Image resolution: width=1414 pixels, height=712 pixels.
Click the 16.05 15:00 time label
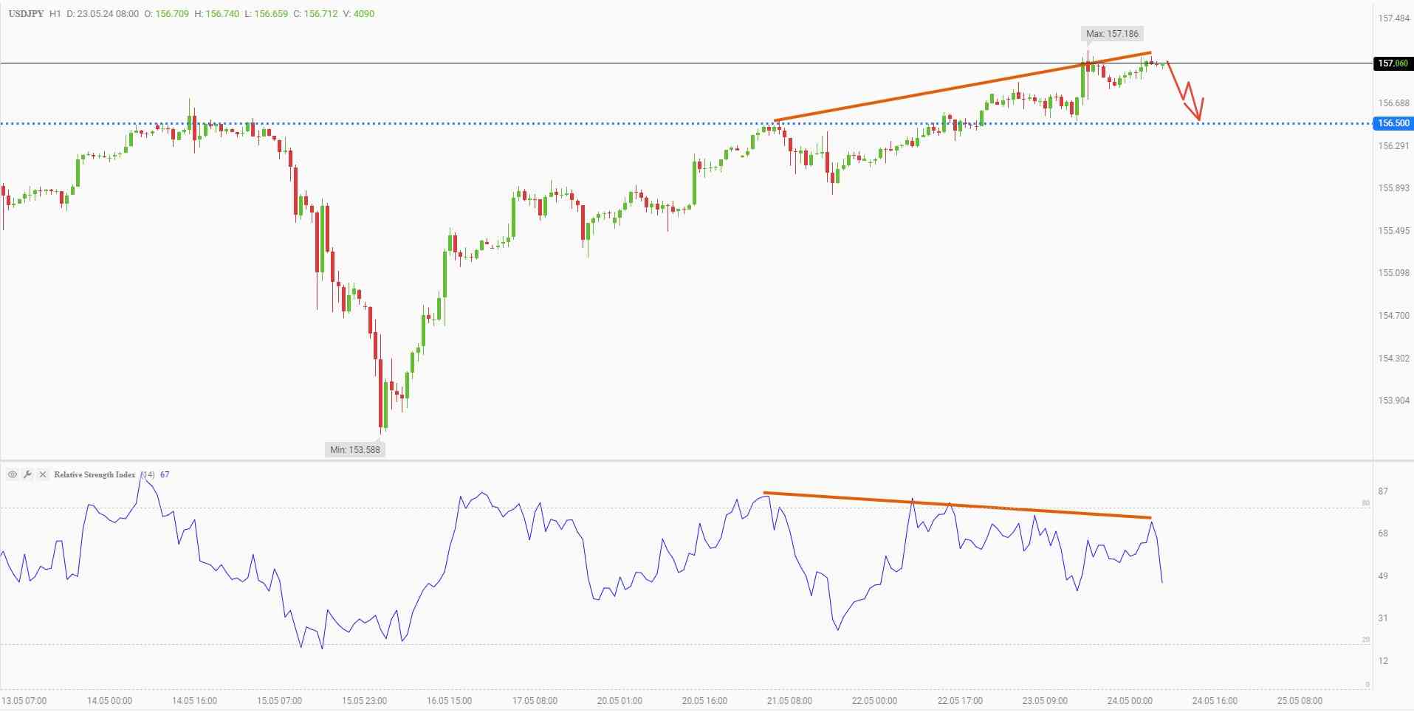click(x=449, y=701)
